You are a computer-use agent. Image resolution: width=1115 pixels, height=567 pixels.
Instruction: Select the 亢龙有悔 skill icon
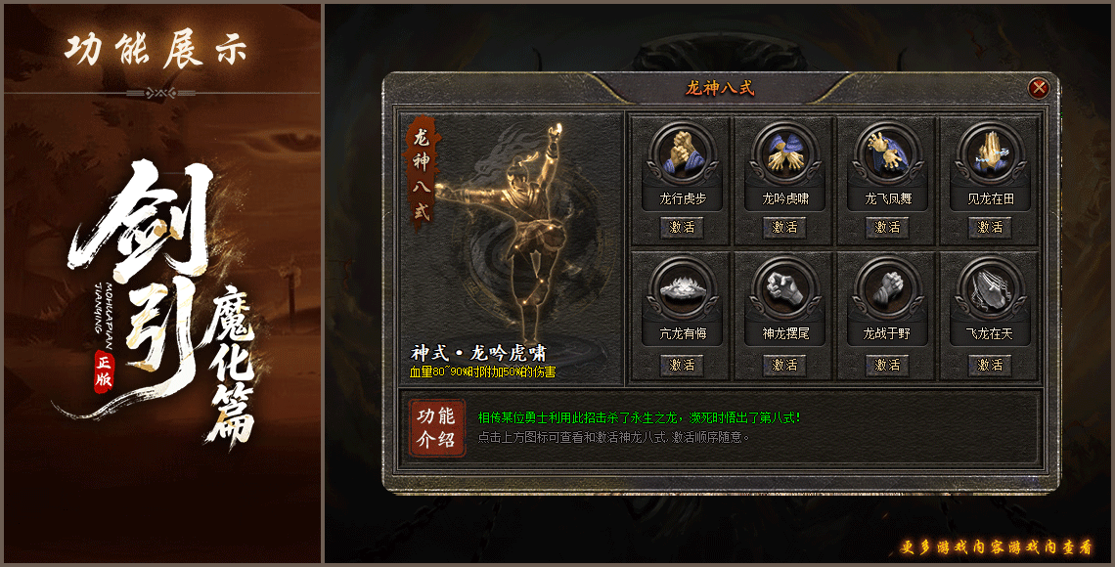click(x=682, y=288)
